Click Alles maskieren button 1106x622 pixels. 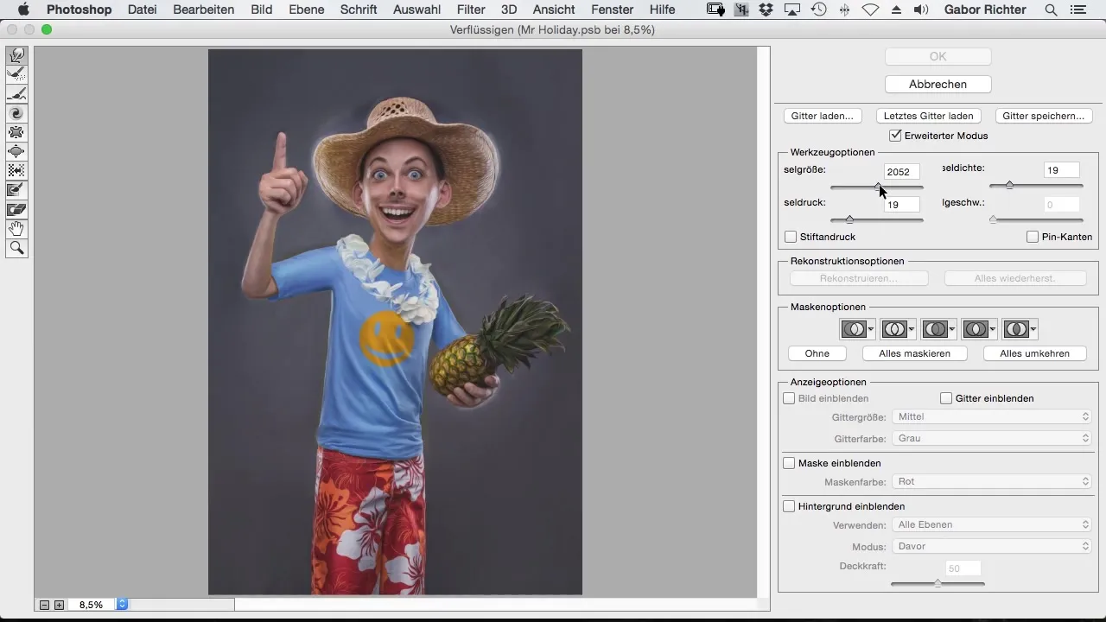click(914, 353)
